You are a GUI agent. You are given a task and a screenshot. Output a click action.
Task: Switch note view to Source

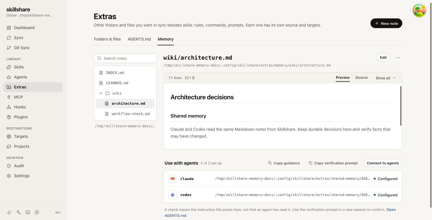pos(361,78)
